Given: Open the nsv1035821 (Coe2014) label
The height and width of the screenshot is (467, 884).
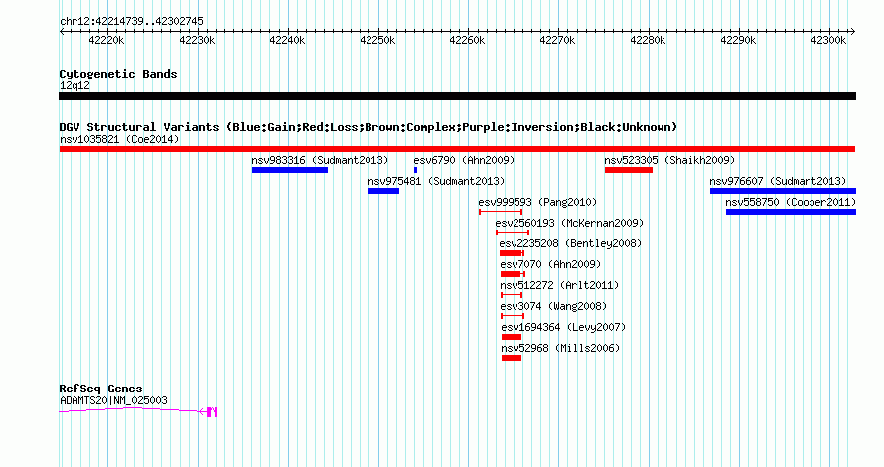Looking at the screenshot, I should [119, 139].
